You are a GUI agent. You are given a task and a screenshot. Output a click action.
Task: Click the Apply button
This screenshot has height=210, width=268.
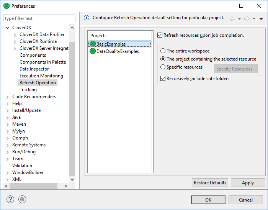pyautogui.click(x=248, y=183)
